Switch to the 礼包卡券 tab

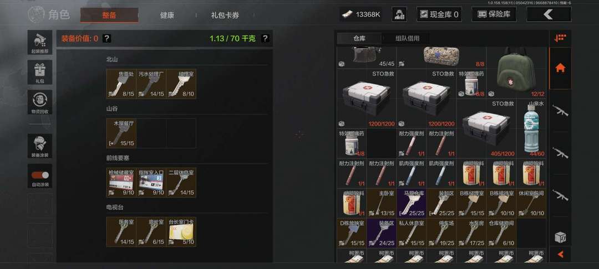[x=225, y=15]
